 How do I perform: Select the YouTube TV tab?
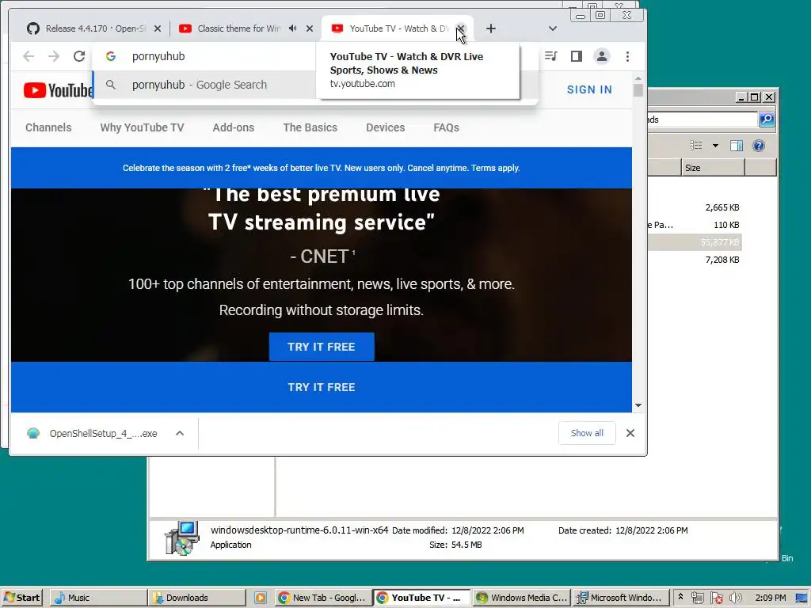[390, 28]
